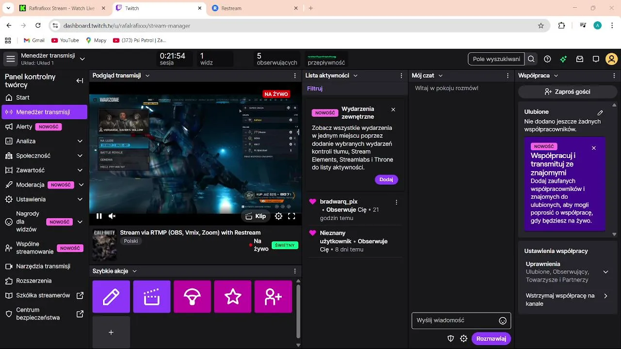This screenshot has height=349, width=621.
Task: Open options for bradwarq_pix activity
Action: pyautogui.click(x=396, y=202)
